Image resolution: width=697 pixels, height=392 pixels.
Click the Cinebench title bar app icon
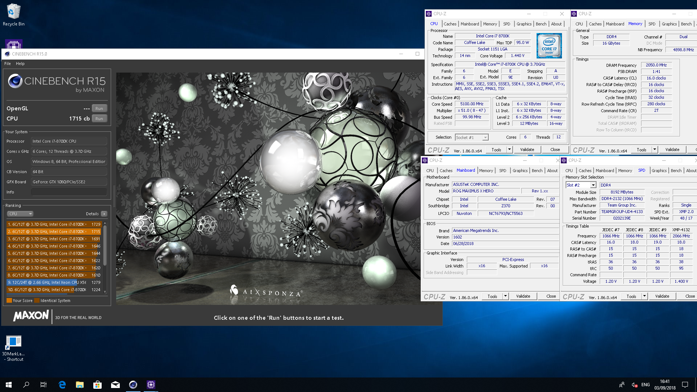pyautogui.click(x=7, y=54)
